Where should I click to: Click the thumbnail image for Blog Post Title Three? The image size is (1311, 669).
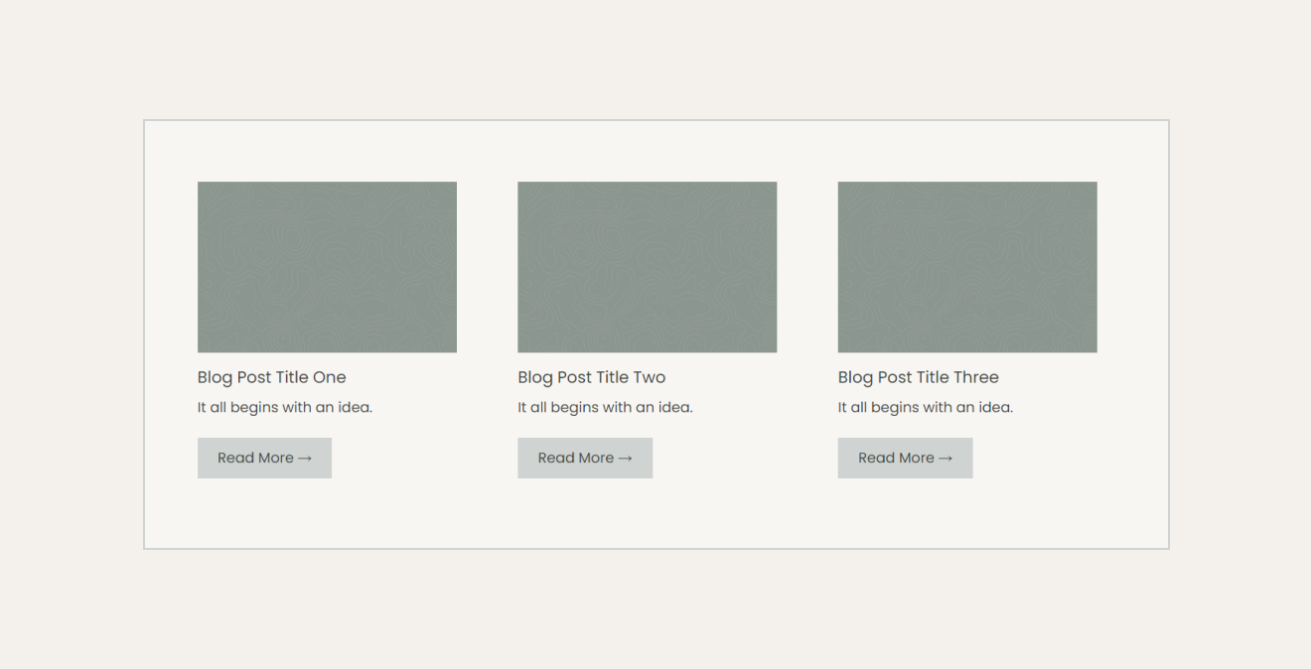point(966,267)
